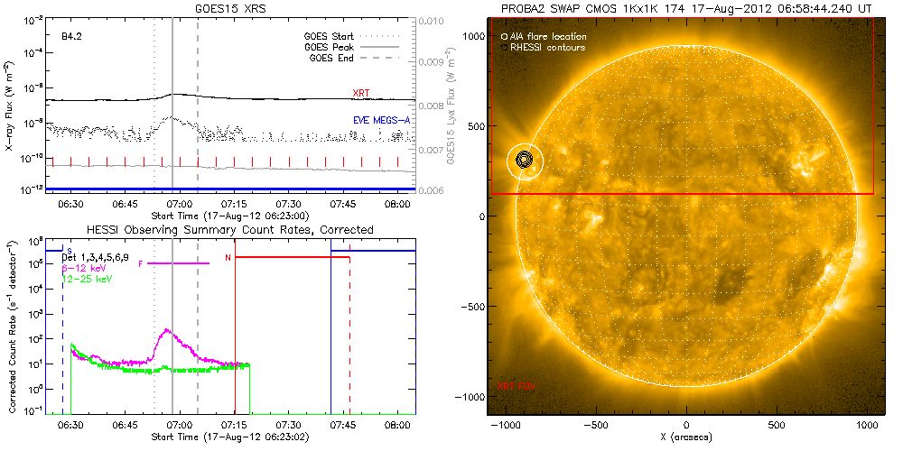Click the red XRT FOV label
This screenshot has width=903, height=451.
click(517, 385)
